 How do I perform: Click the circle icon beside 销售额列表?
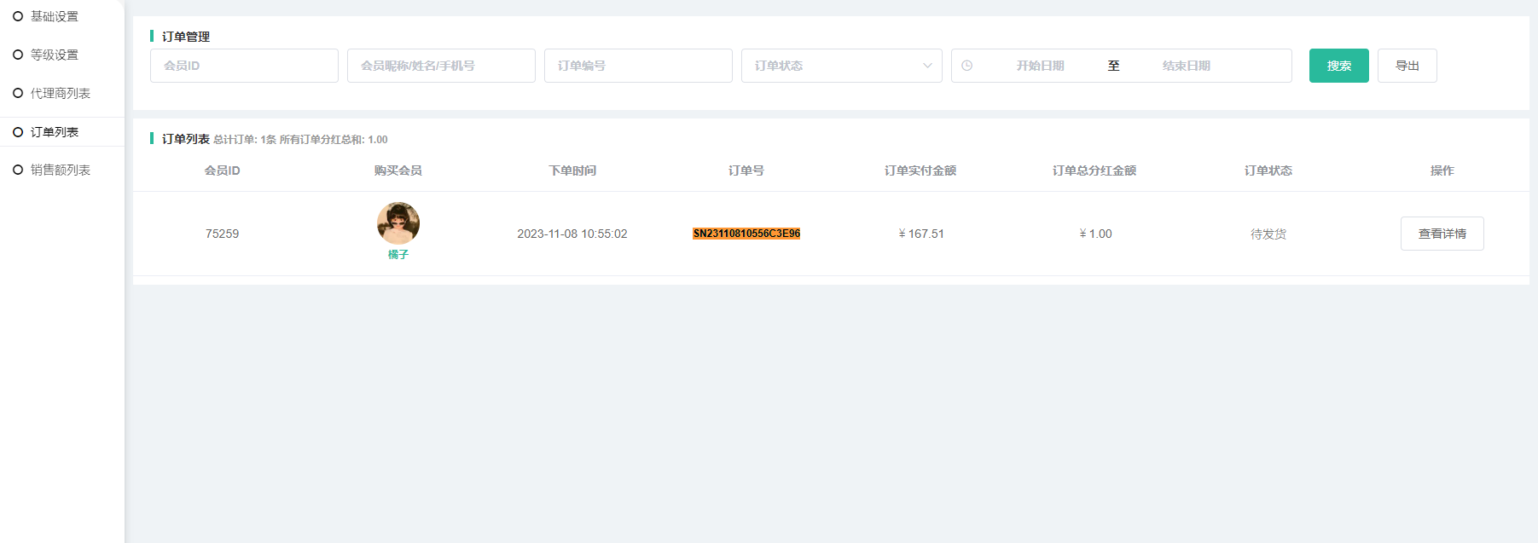point(18,170)
